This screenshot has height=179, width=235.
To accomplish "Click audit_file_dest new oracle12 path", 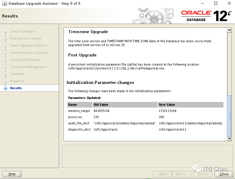I will coord(190,123).
